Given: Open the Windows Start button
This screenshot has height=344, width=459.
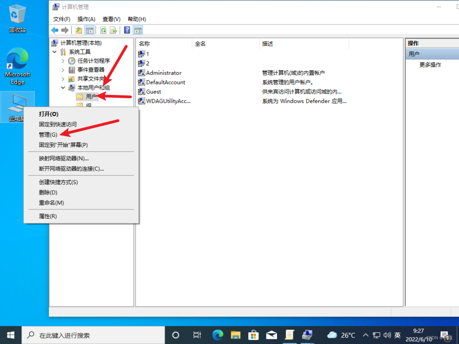Looking at the screenshot, I should click(x=11, y=335).
